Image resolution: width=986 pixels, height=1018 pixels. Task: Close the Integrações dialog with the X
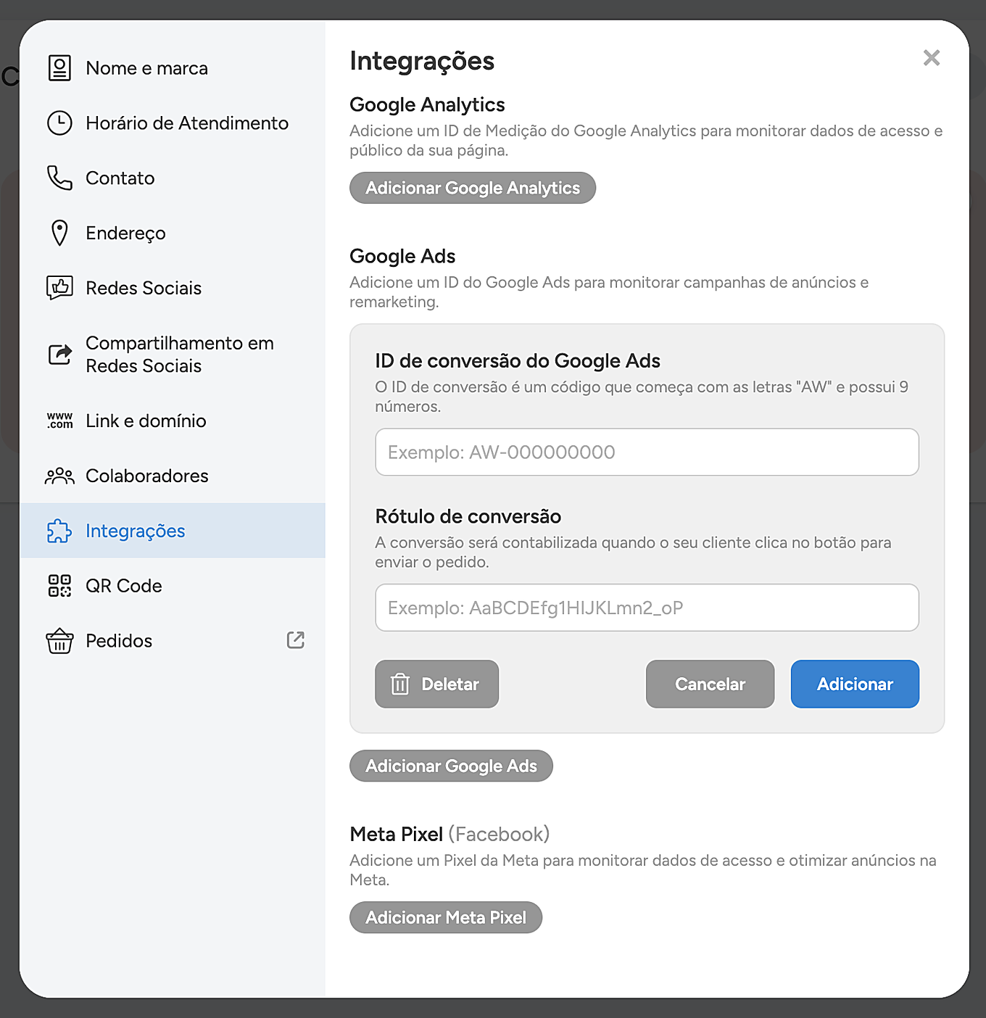pos(932,58)
